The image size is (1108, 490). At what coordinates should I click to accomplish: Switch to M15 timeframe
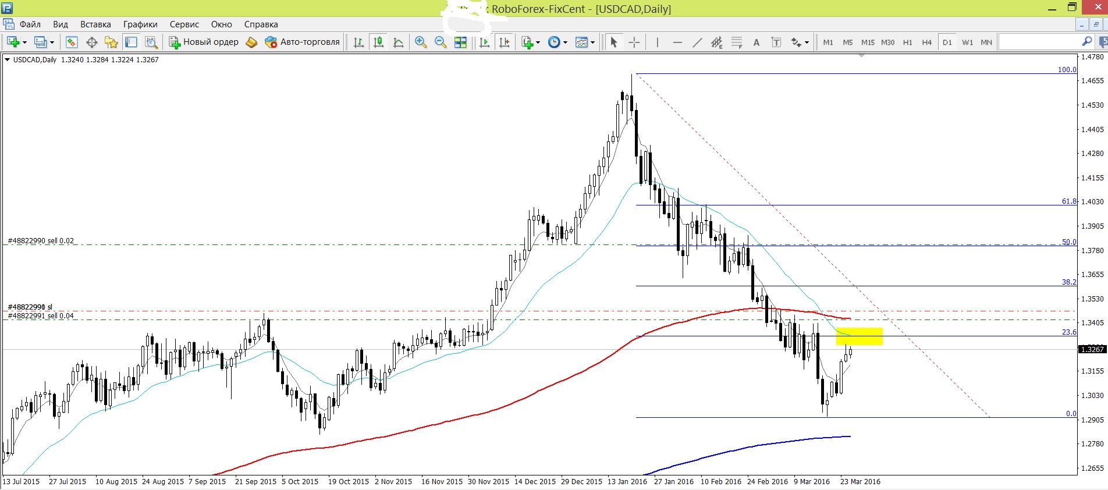(868, 42)
